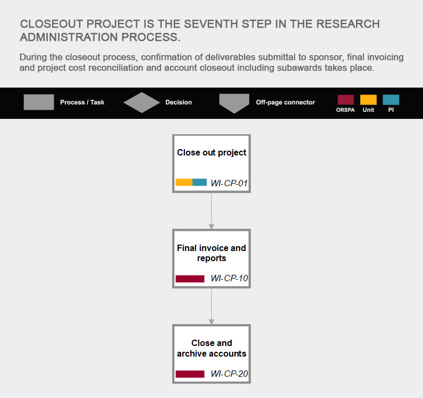The height and width of the screenshot is (398, 423).
Task: Click the Off-page connector legend label
Action: click(285, 102)
